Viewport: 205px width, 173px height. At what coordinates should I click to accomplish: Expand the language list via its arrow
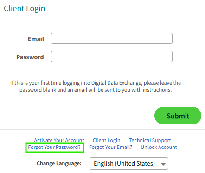coord(163,164)
